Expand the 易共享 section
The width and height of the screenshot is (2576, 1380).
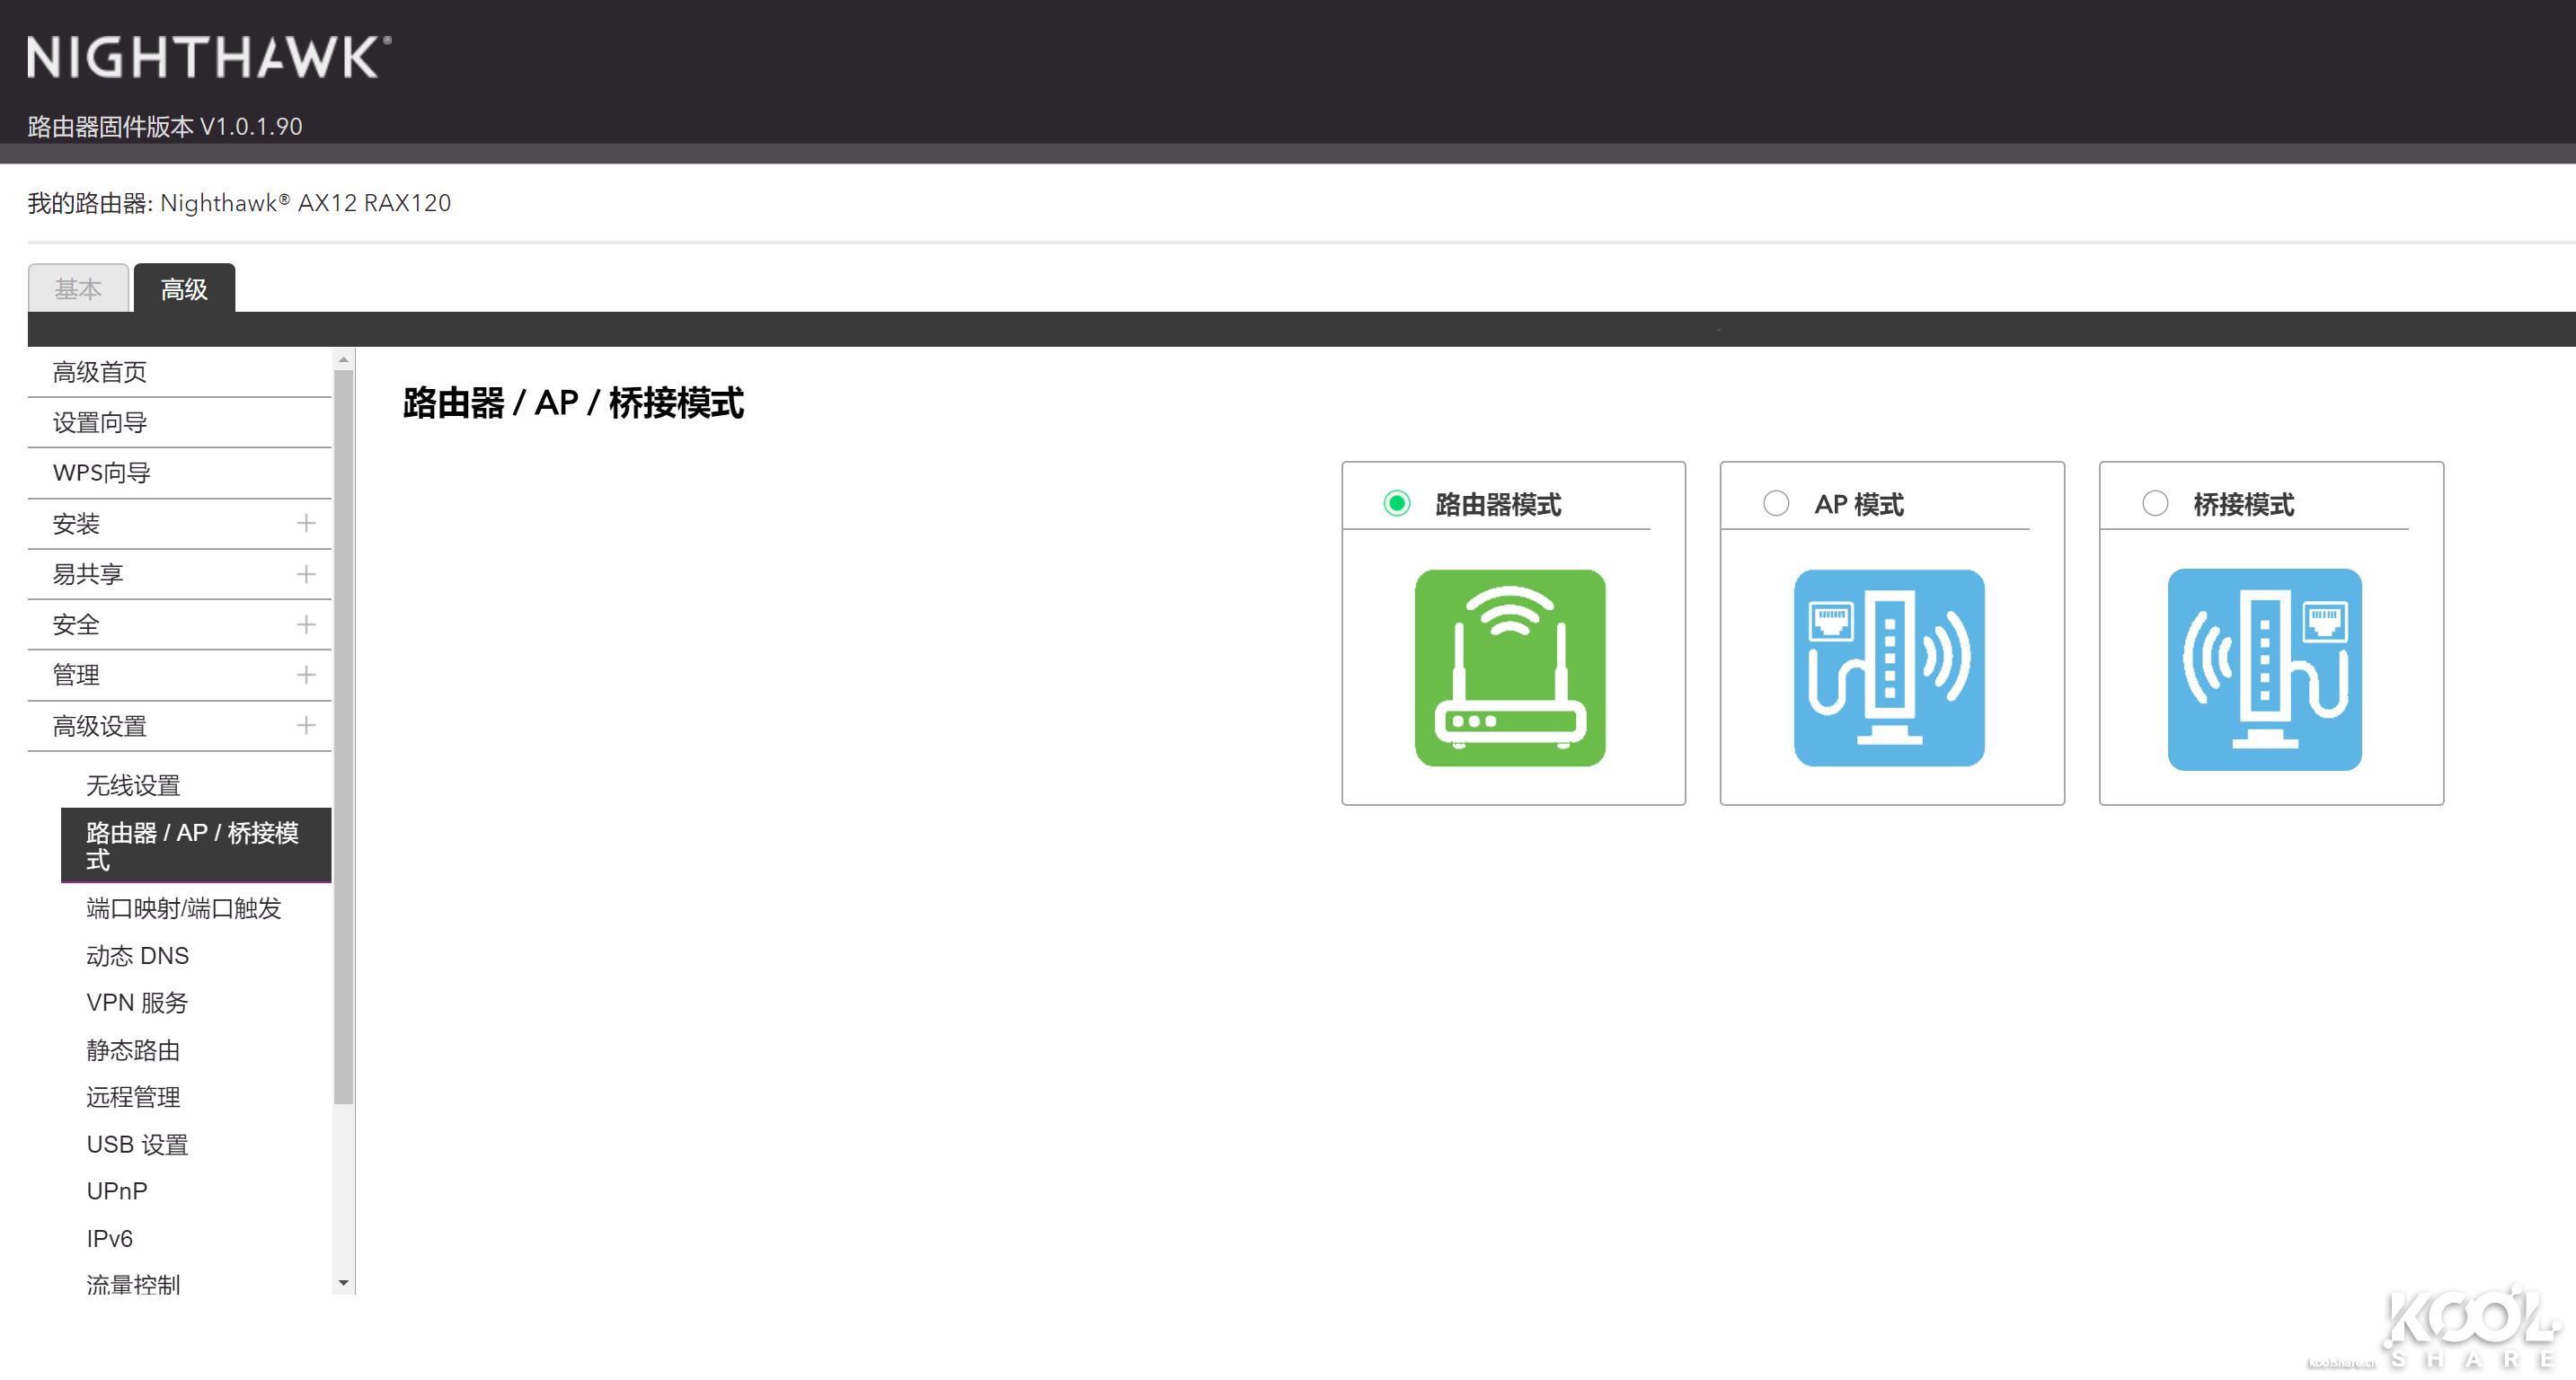point(305,573)
